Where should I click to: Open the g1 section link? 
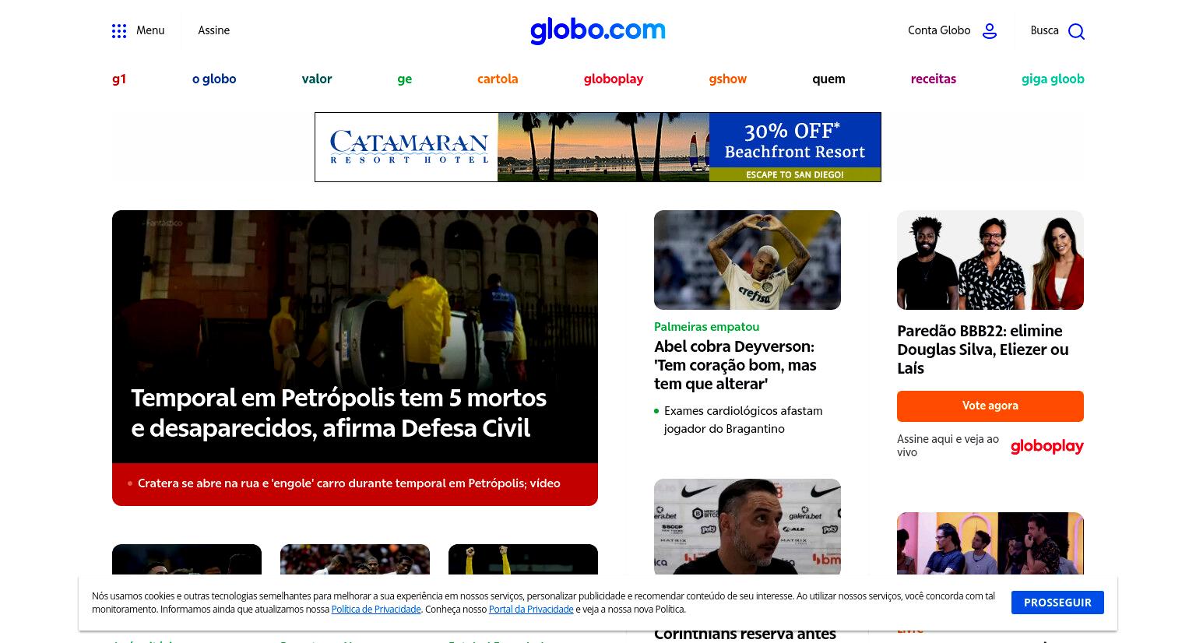pos(119,79)
